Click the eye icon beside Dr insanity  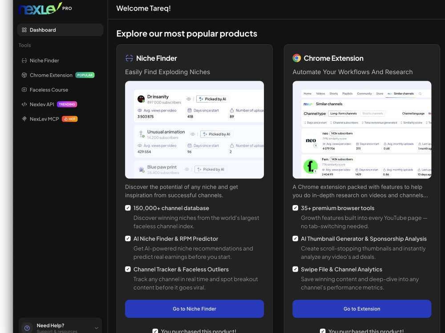coord(188,99)
